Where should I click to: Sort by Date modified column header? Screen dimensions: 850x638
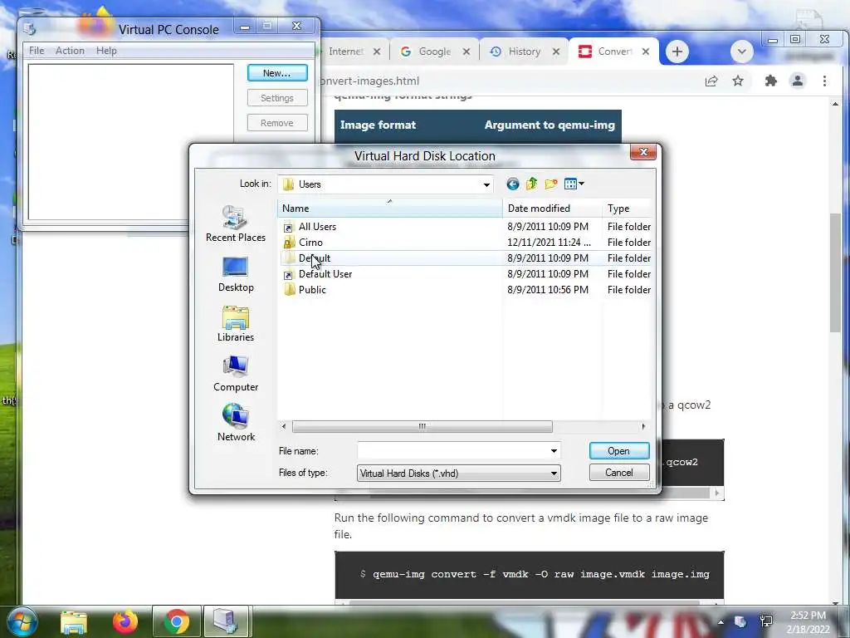point(552,209)
